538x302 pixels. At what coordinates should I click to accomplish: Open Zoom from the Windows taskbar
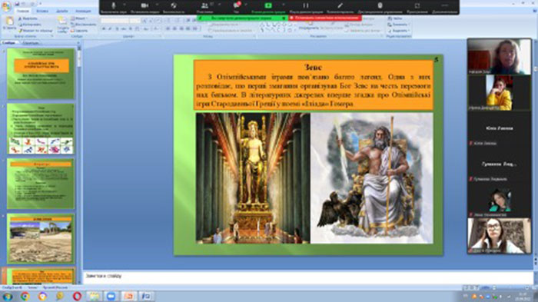coord(111,296)
